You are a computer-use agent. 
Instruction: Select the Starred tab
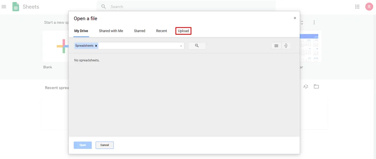[139, 31]
